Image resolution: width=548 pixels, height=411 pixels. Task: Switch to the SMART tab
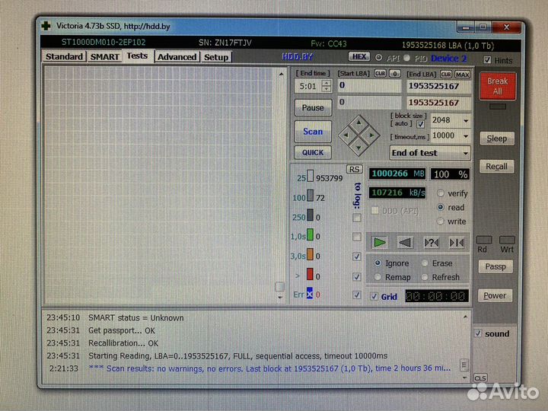105,56
